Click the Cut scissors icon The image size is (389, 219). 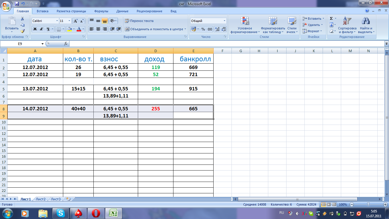[x=22, y=19]
